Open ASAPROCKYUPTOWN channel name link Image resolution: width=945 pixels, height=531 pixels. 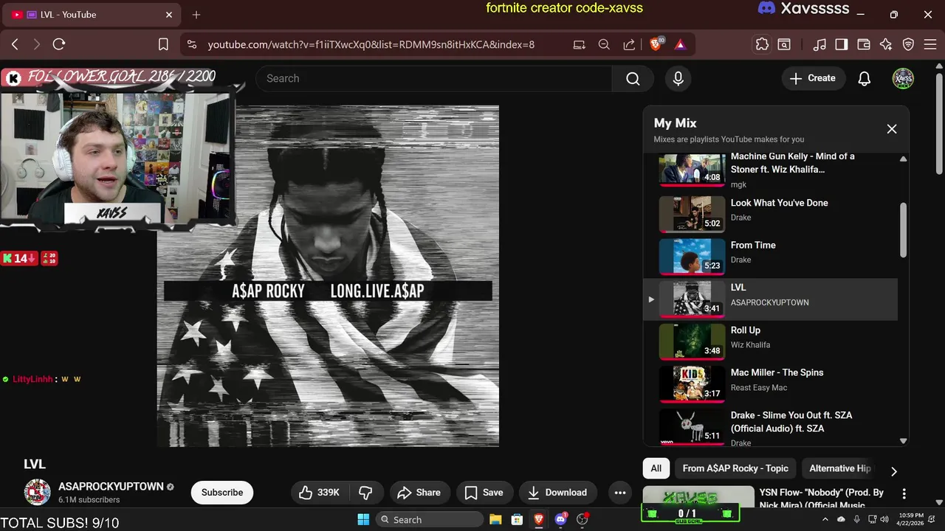point(111,487)
